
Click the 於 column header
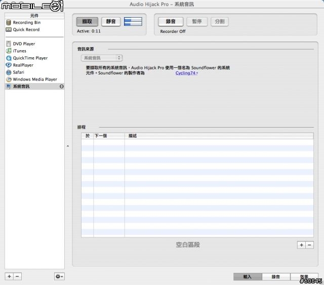click(x=88, y=136)
